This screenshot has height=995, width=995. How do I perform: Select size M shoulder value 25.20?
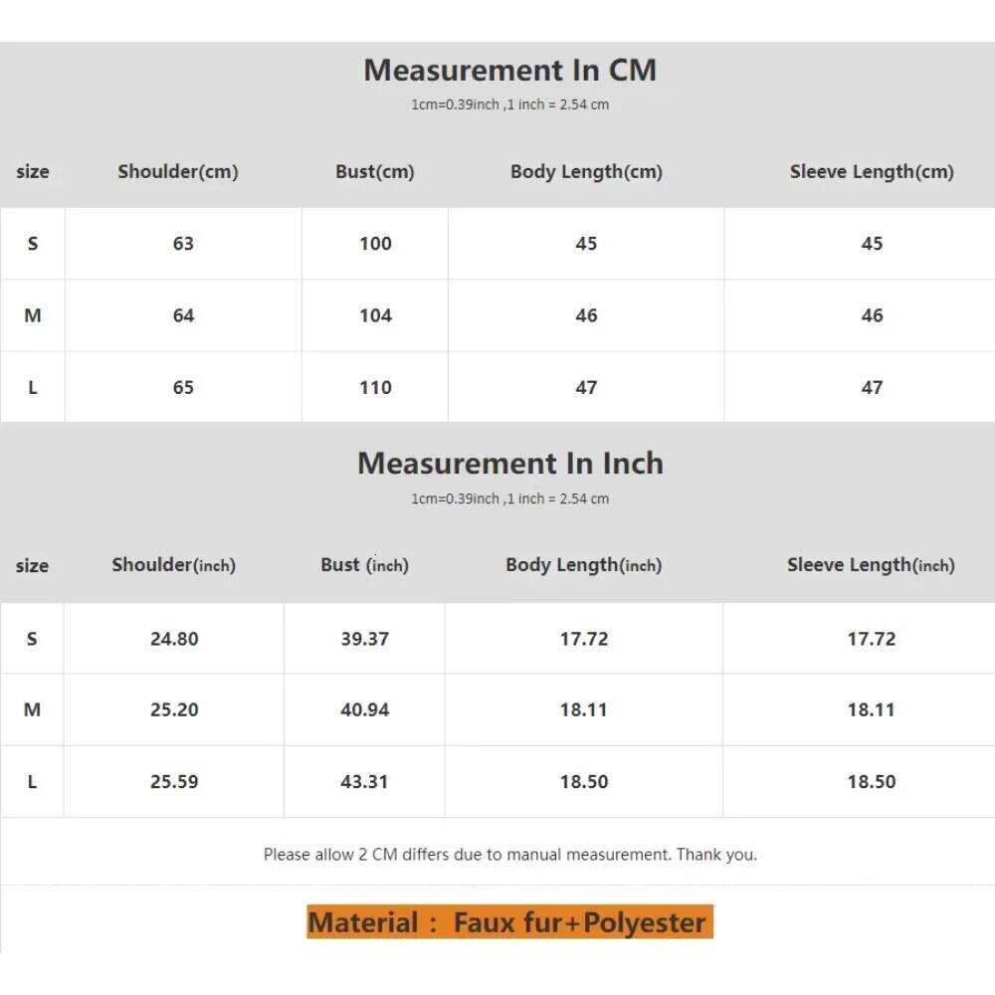(x=174, y=709)
